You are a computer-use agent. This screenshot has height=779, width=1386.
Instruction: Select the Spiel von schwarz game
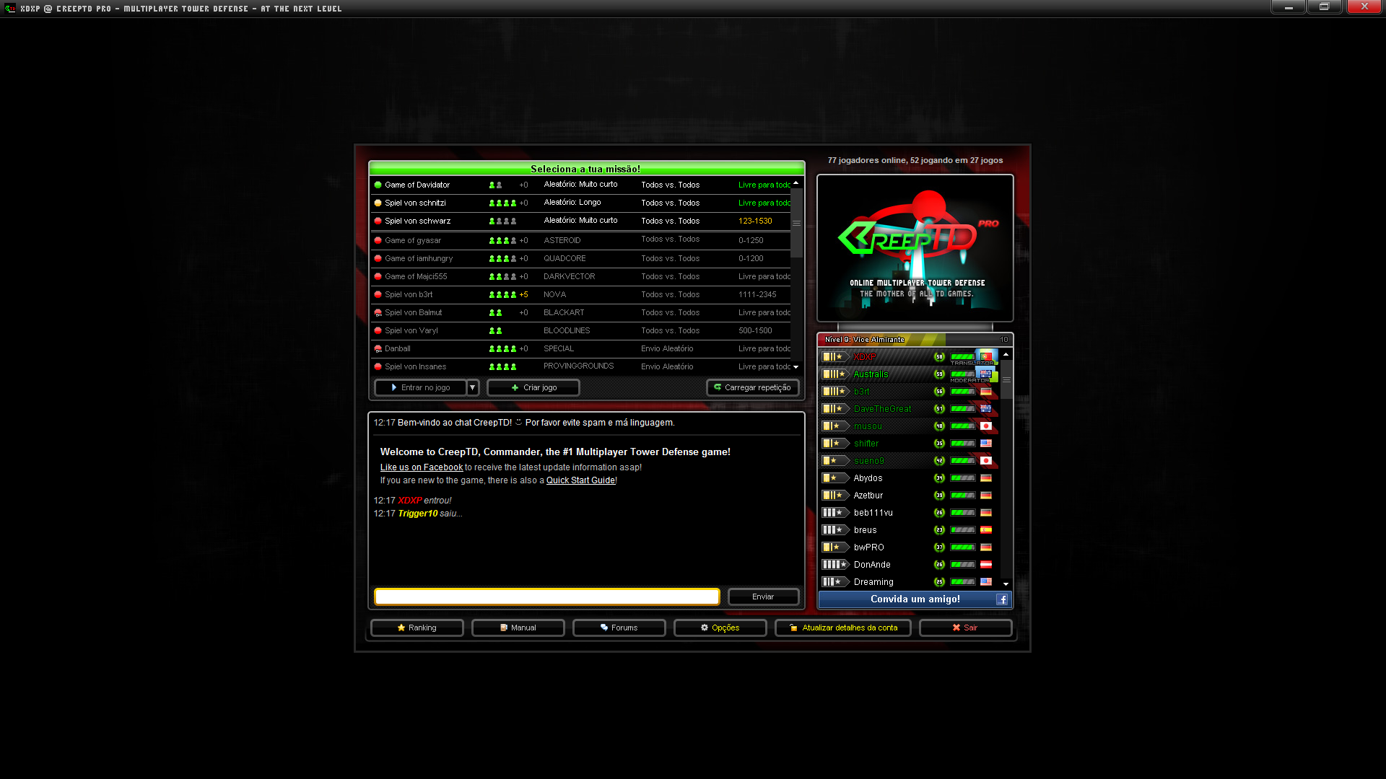[x=581, y=221]
